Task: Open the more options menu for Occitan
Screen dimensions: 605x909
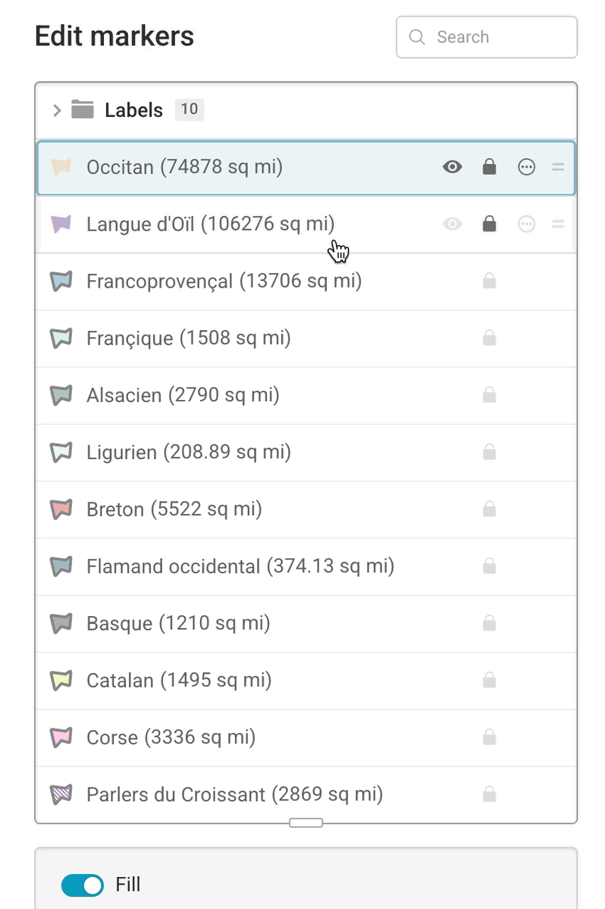Action: tap(526, 168)
